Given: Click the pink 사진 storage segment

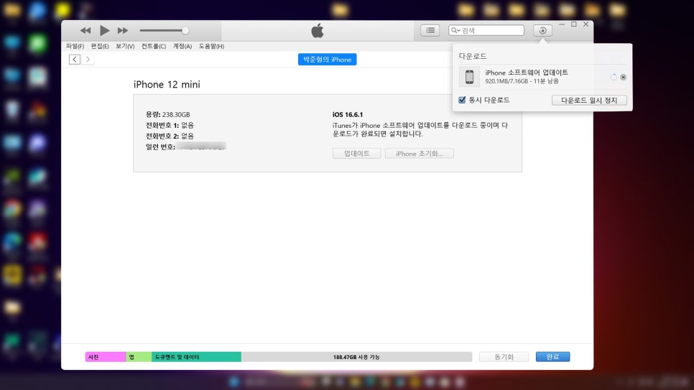Looking at the screenshot, I should tap(106, 357).
